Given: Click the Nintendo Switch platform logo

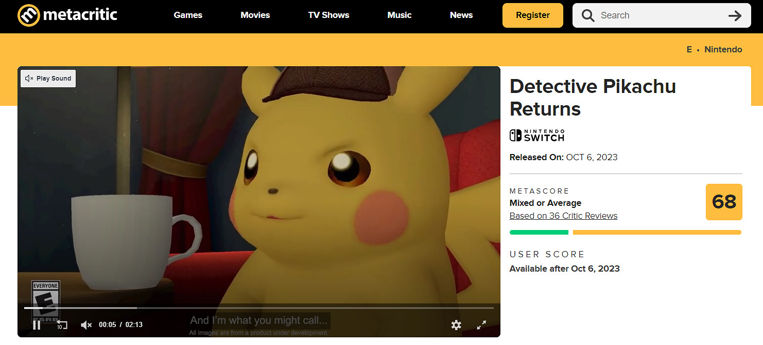Looking at the screenshot, I should 537,135.
